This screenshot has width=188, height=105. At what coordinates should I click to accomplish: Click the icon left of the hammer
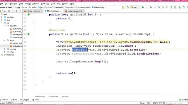123,7
